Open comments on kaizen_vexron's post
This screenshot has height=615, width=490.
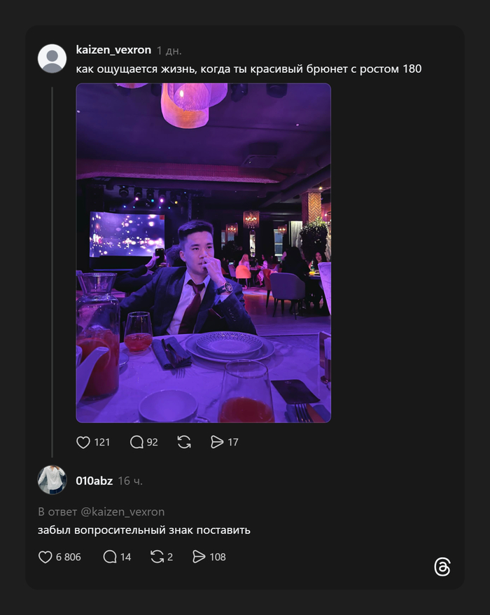(137, 442)
